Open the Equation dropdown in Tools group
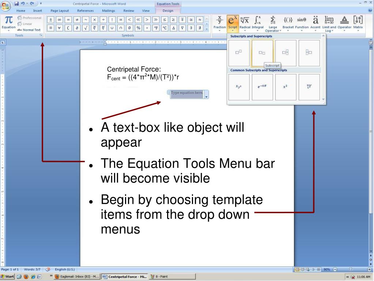The height and width of the screenshot is (281, 374). point(8,23)
